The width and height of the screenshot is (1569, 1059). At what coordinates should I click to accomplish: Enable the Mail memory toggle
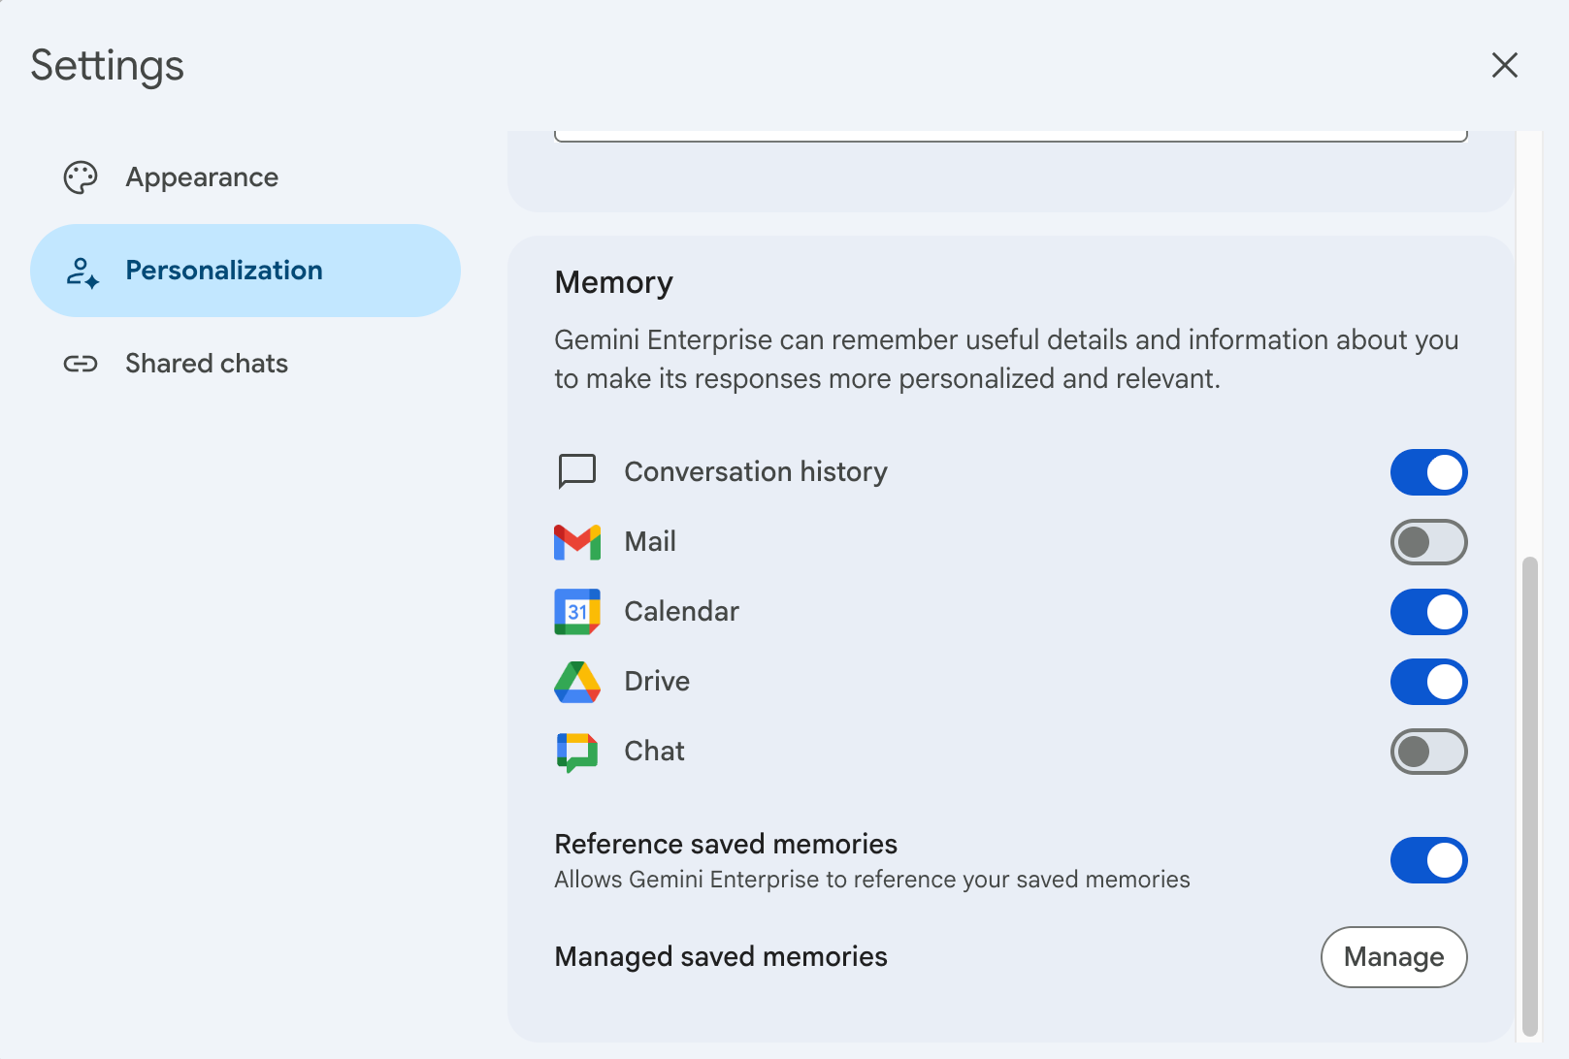pyautogui.click(x=1428, y=542)
